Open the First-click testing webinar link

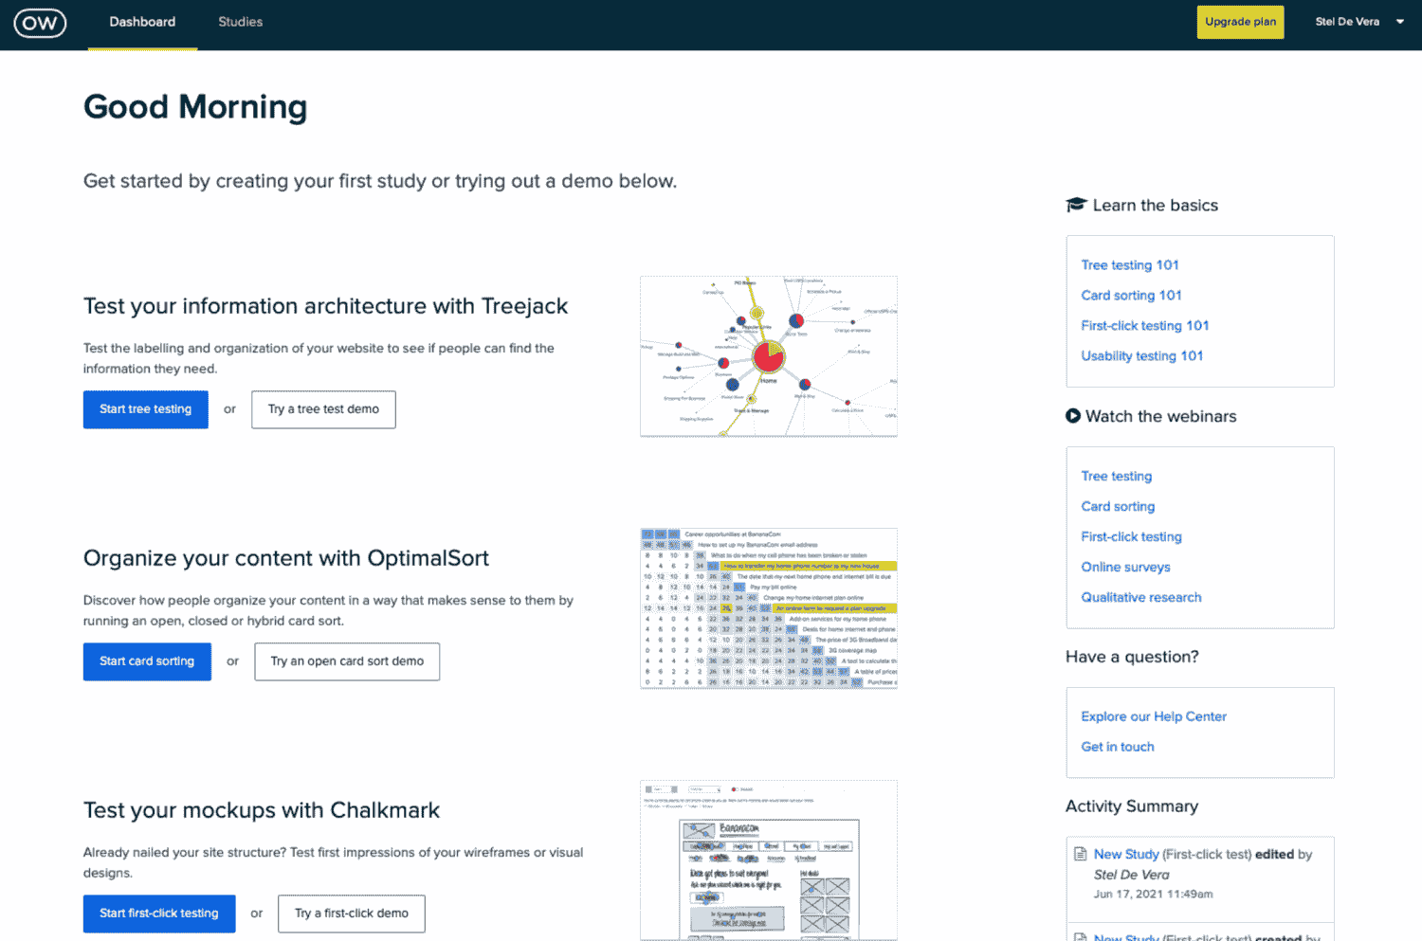[x=1132, y=537]
